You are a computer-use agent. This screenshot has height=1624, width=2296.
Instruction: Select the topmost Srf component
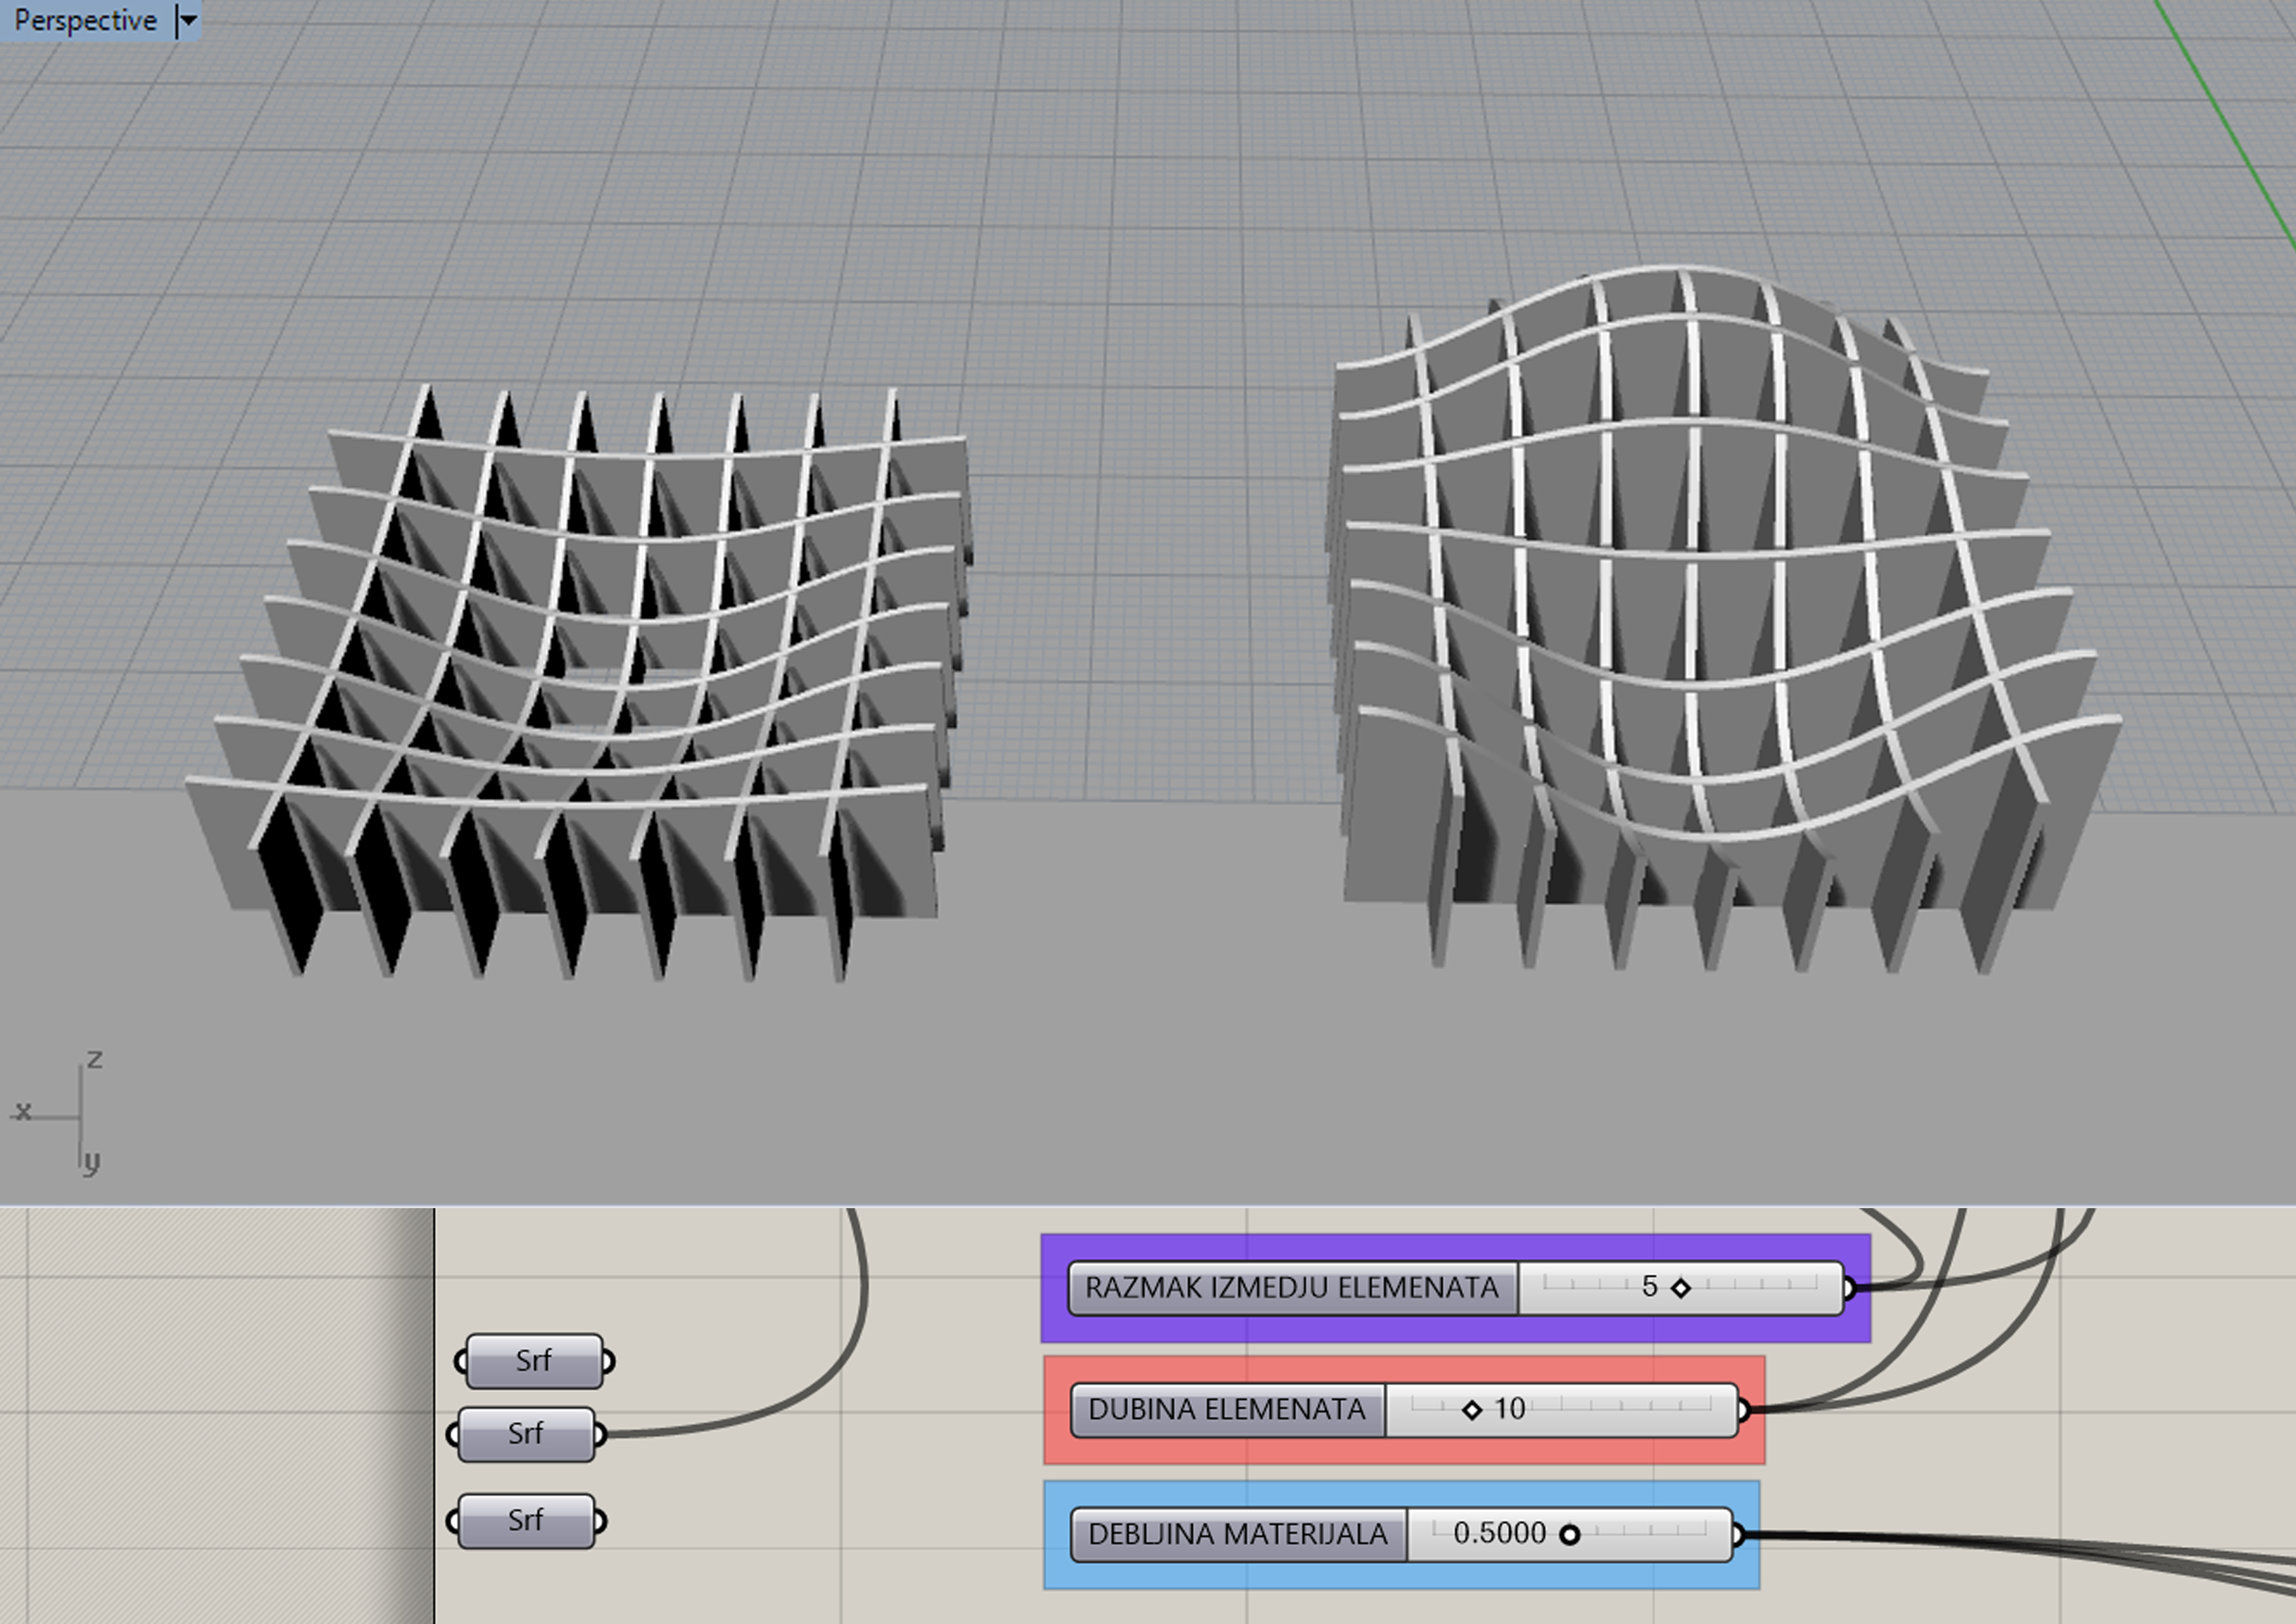(x=534, y=1361)
